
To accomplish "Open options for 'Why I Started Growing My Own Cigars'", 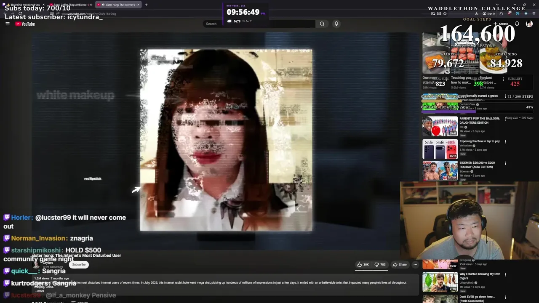I will point(505,274).
